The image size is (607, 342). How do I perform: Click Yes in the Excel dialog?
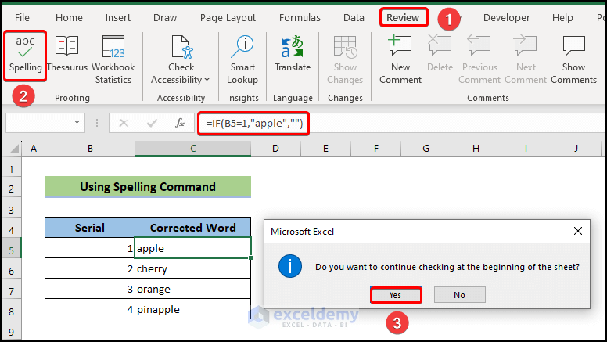(x=395, y=295)
